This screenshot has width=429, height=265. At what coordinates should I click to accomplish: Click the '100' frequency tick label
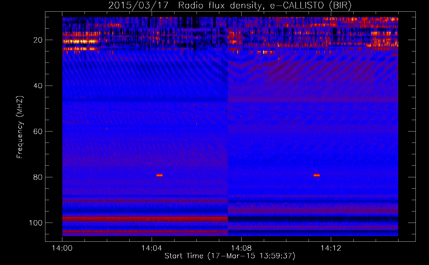pos(36,223)
